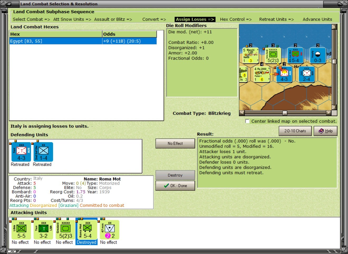The width and height of the screenshot is (348, 254).
Task: Click the Convert subphase label
Action: 154,19
